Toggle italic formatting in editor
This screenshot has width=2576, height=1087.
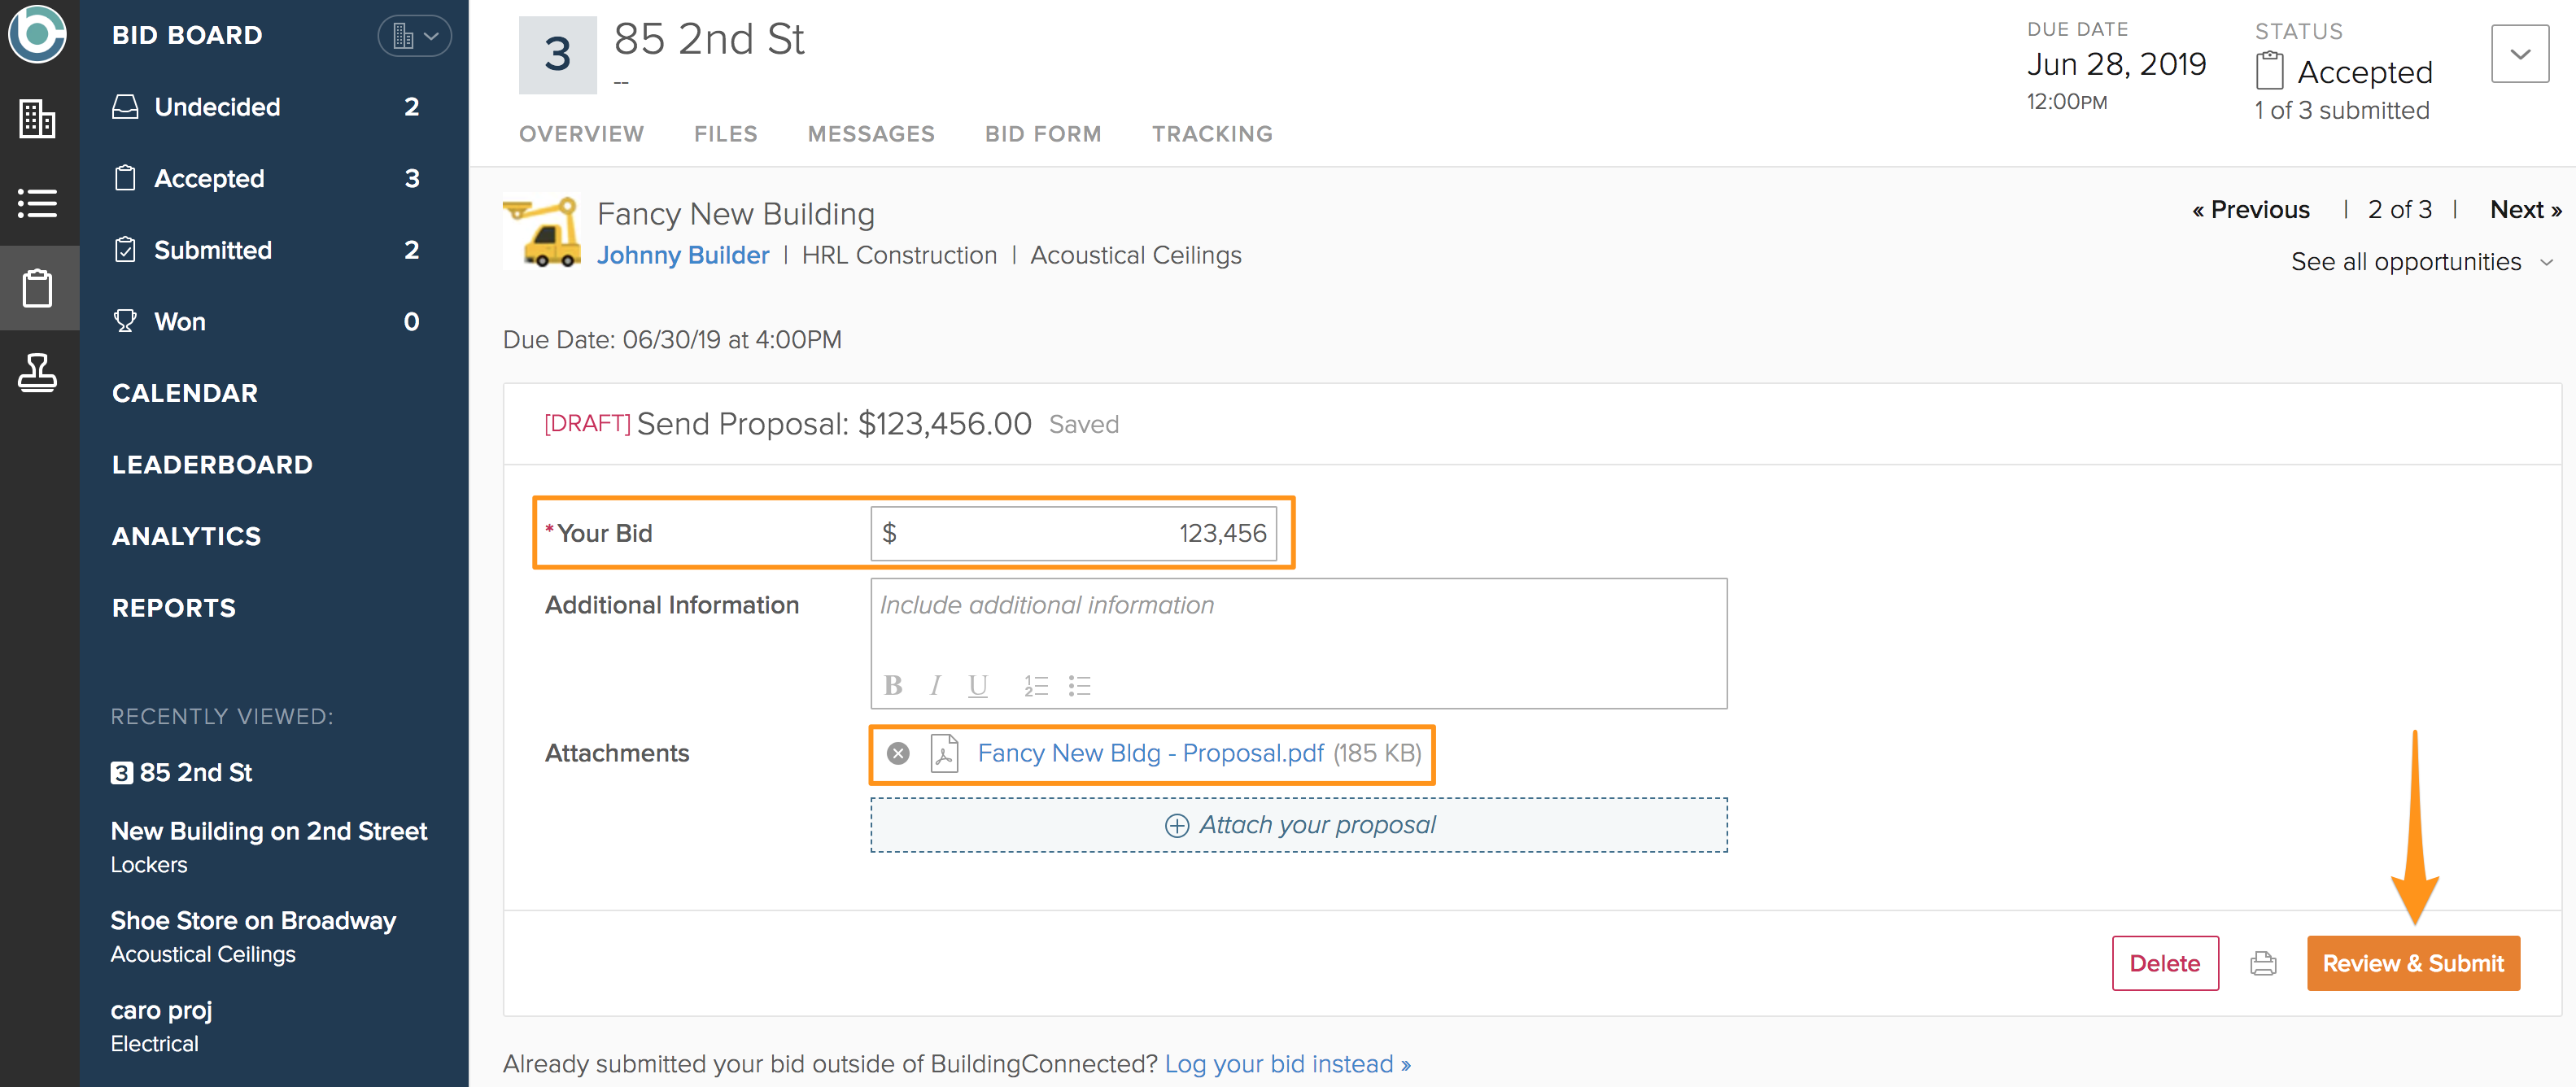coord(935,686)
